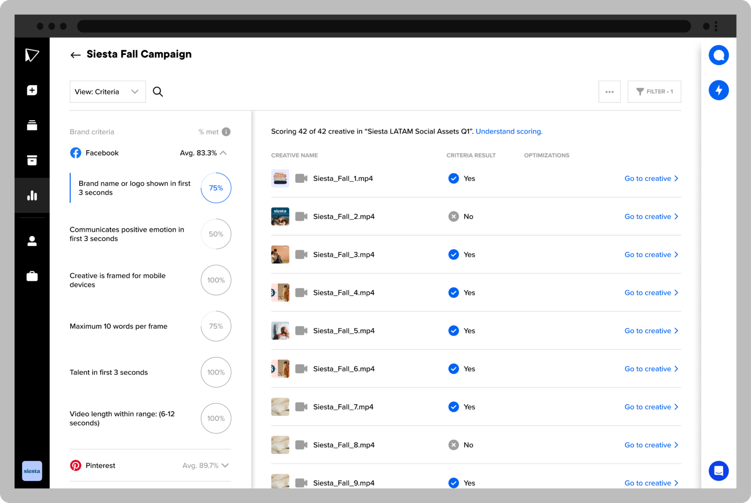Open the archive box sidebar icon

click(32, 160)
